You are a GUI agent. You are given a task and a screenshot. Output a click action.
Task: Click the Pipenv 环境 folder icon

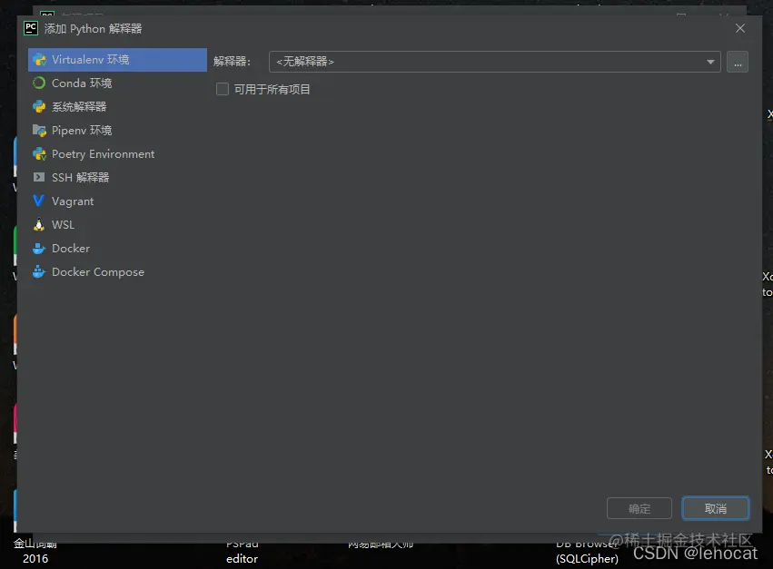click(39, 130)
